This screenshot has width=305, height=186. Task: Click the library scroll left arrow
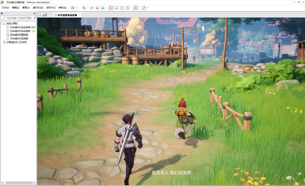tap(3, 183)
